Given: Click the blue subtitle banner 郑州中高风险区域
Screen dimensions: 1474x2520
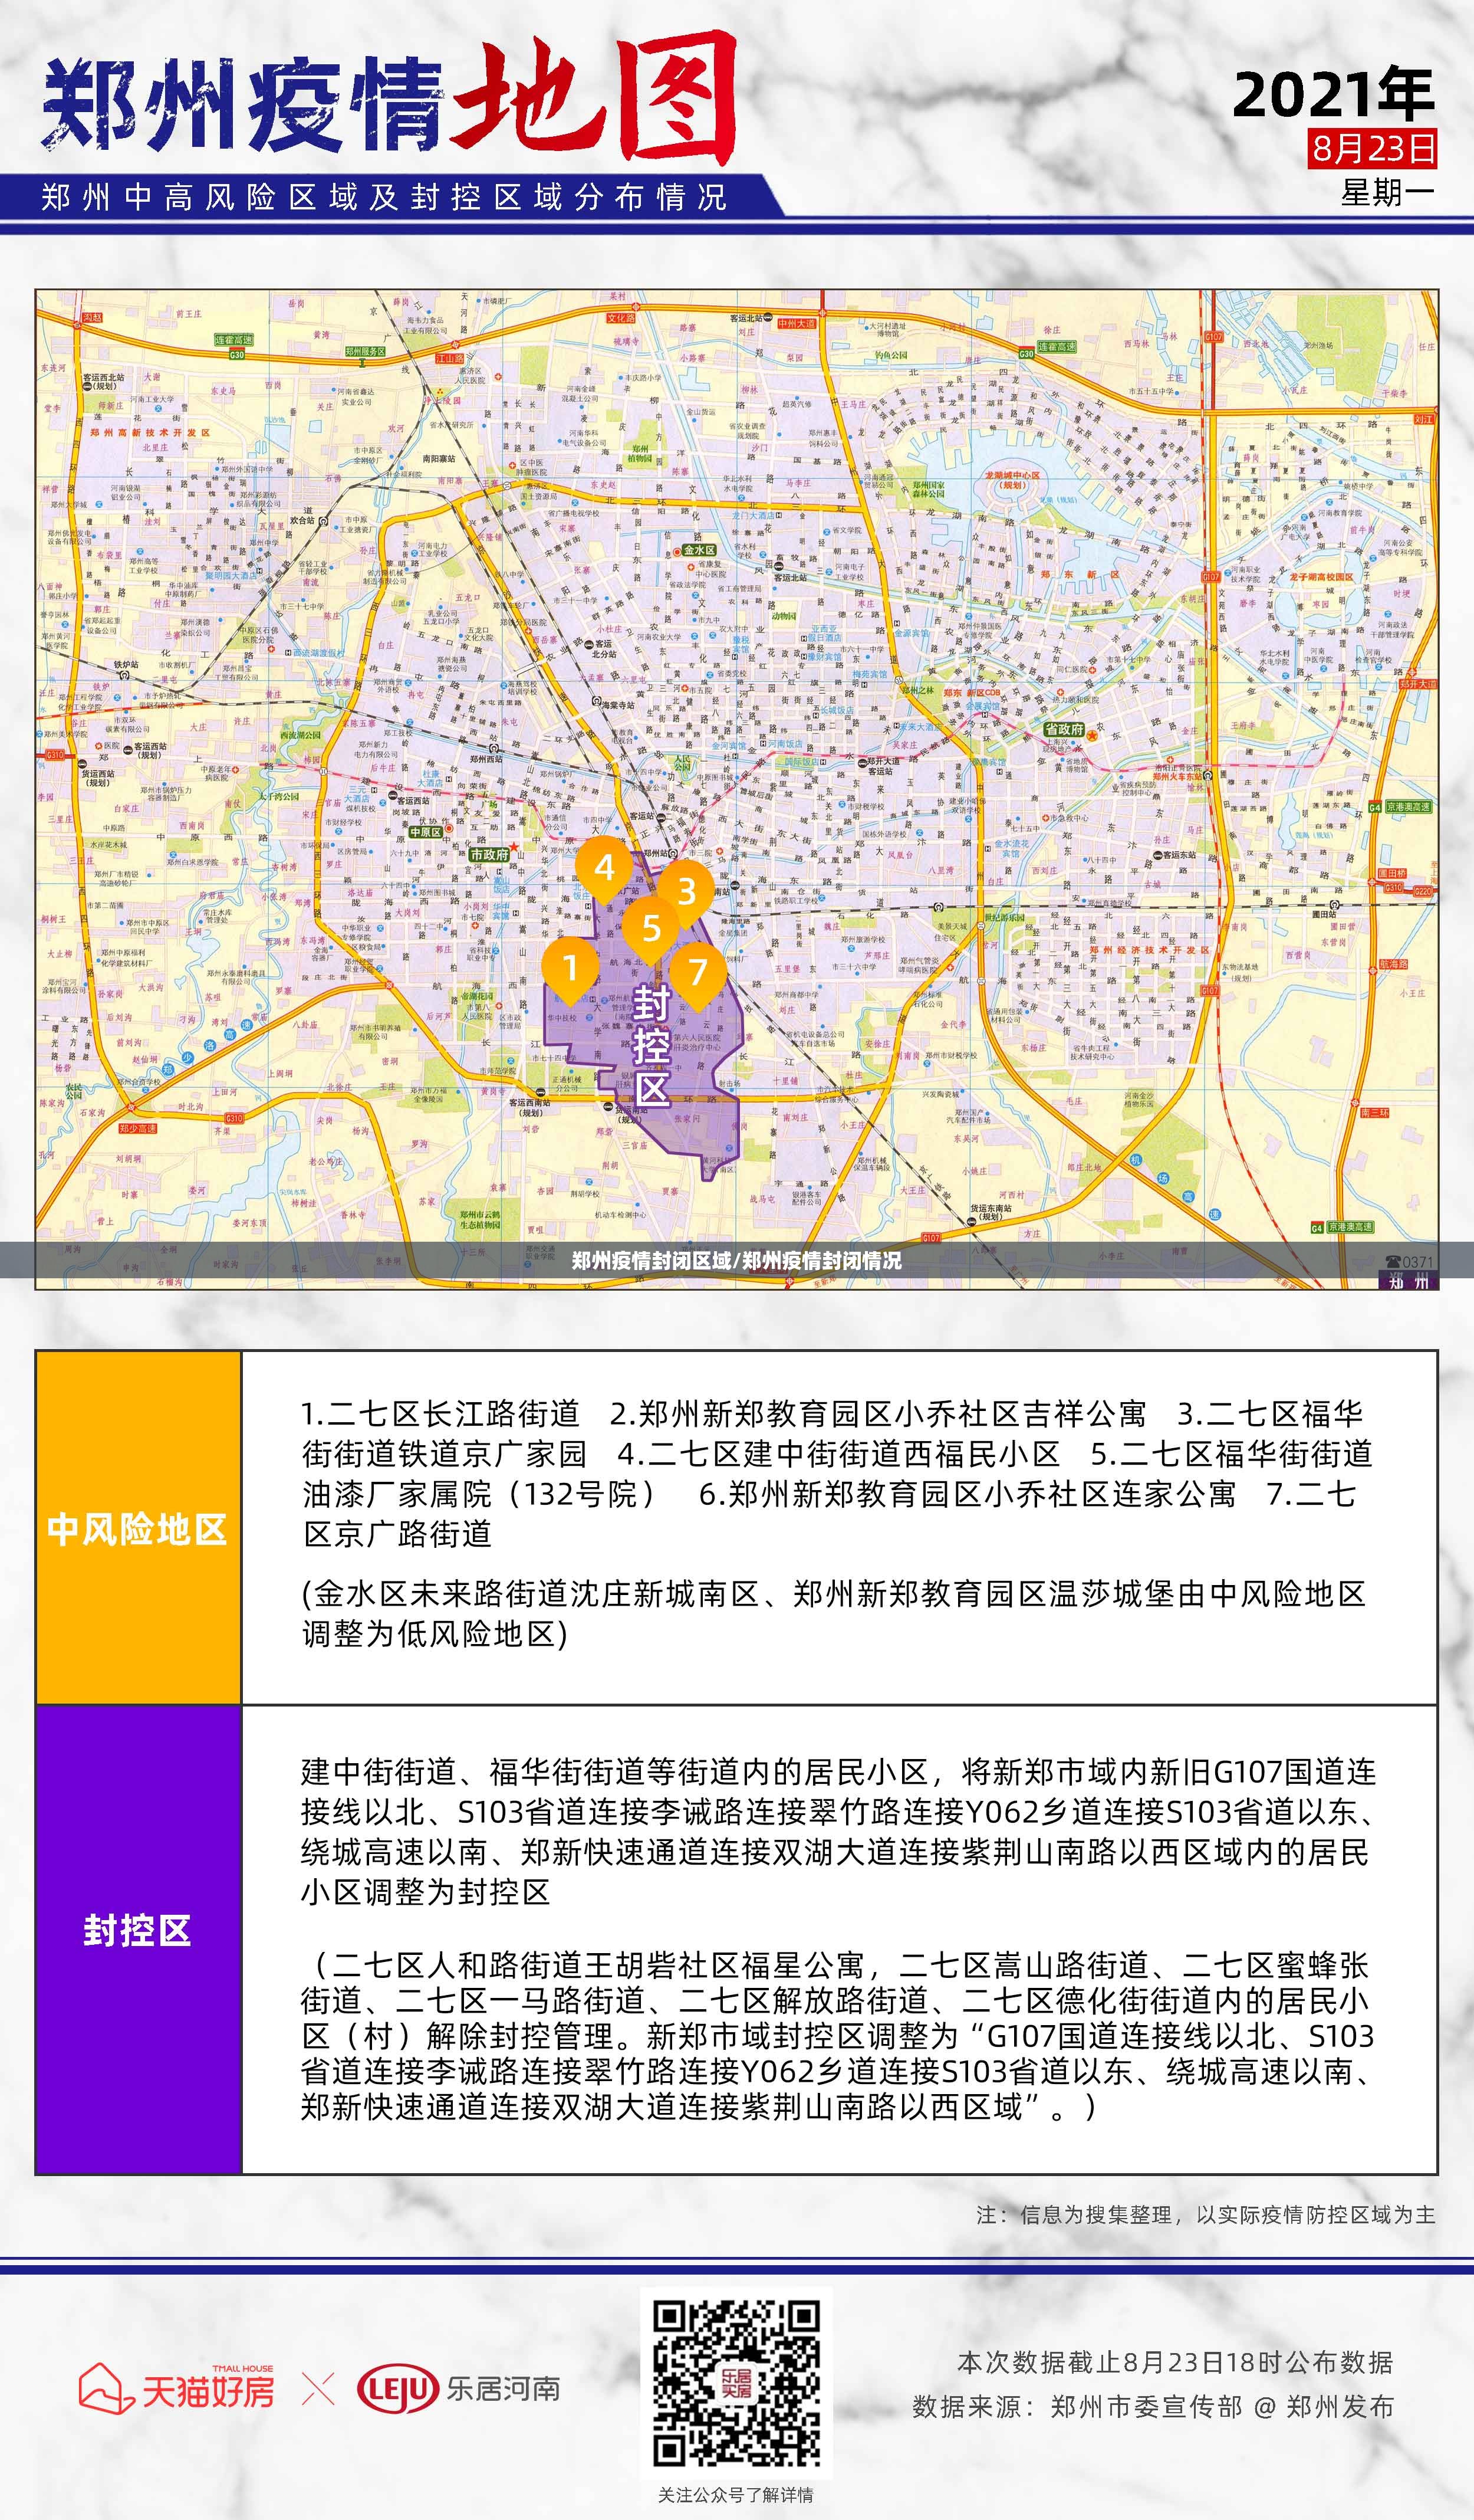Looking at the screenshot, I should [x=385, y=197].
